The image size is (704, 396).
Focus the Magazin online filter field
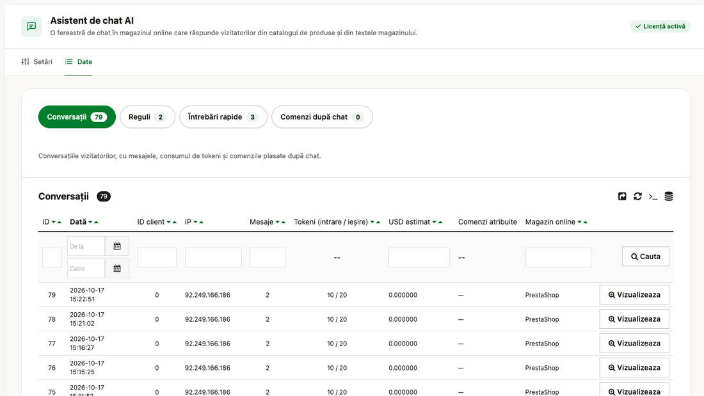558,257
